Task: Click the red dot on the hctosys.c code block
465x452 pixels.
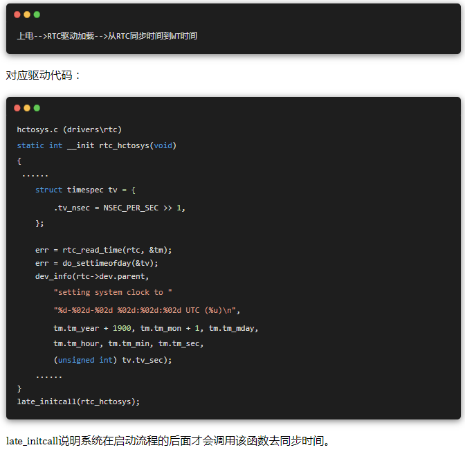Action: click(x=17, y=108)
